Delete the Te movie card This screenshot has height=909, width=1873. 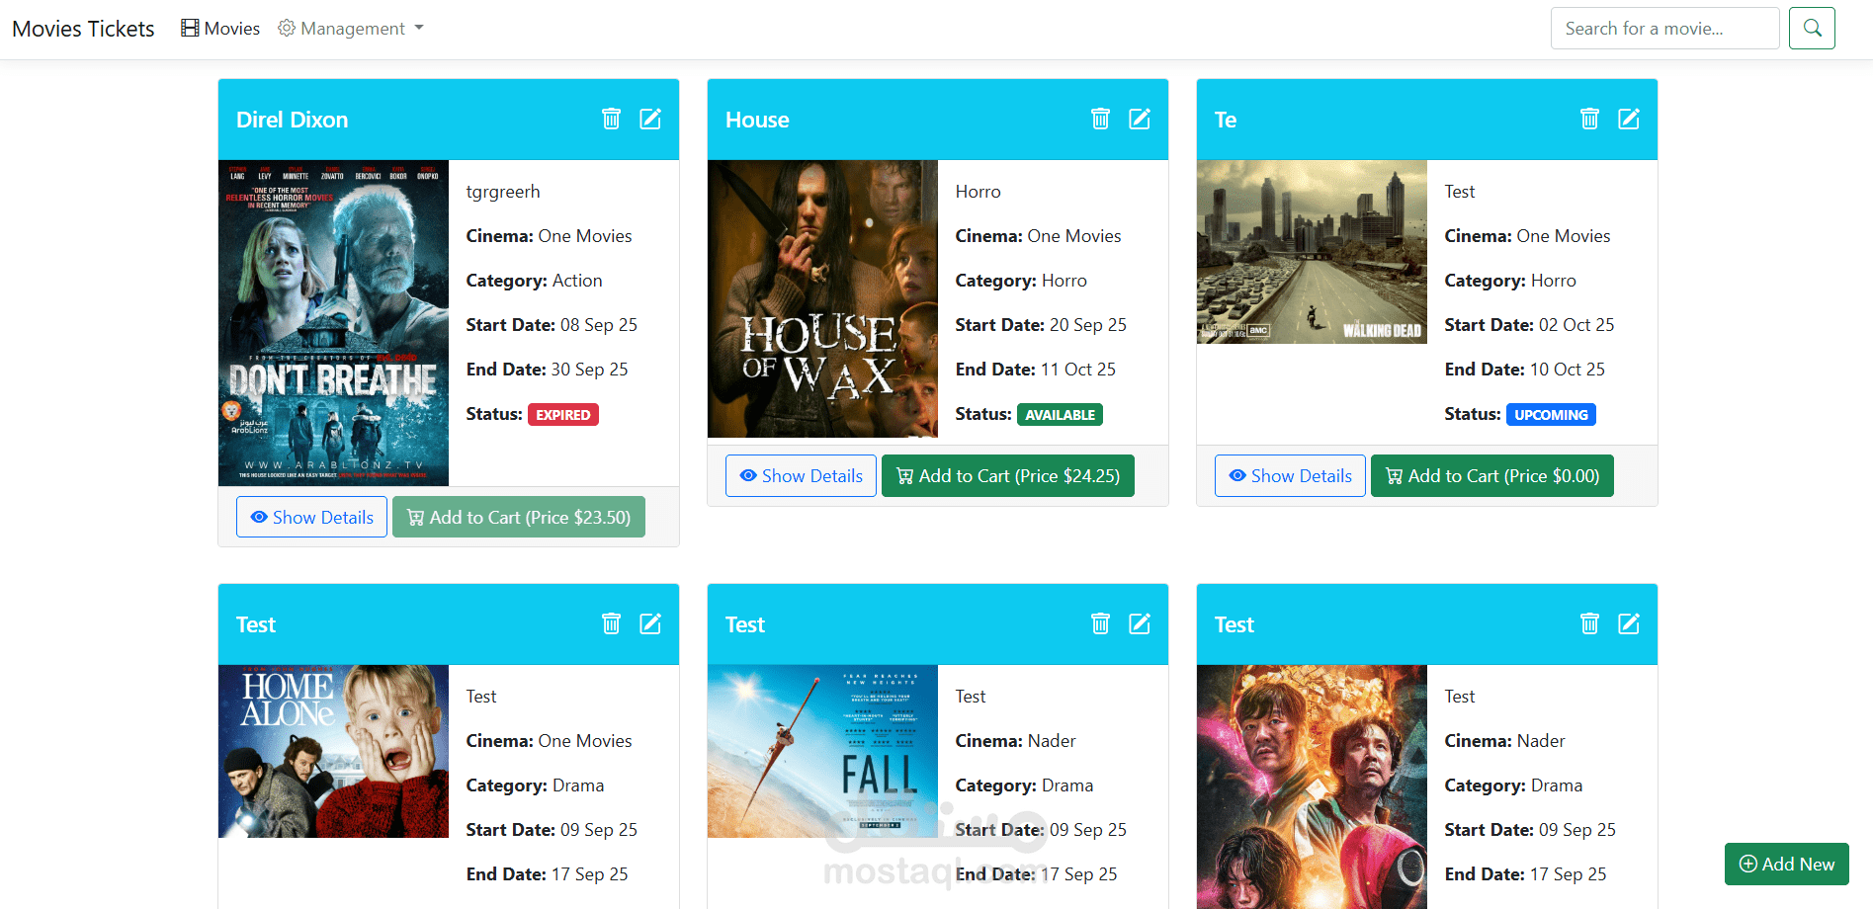coord(1589,119)
